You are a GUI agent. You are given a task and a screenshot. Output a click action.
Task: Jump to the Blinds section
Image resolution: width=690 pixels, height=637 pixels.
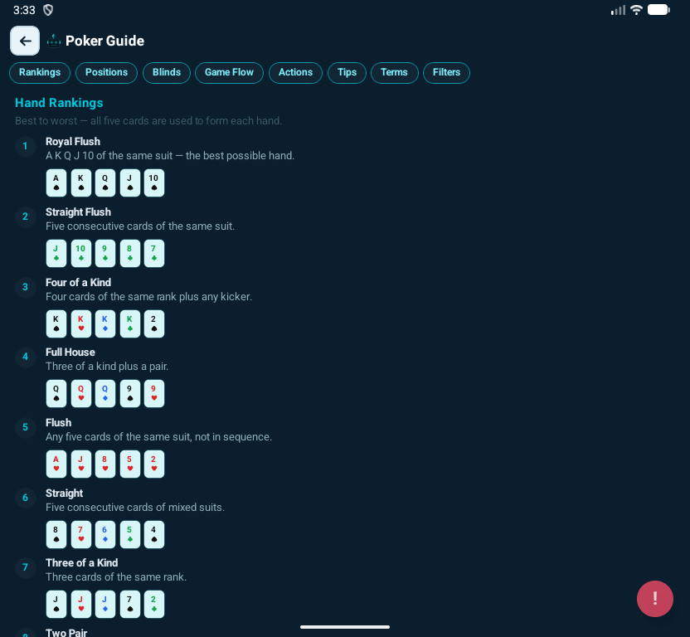pos(167,73)
